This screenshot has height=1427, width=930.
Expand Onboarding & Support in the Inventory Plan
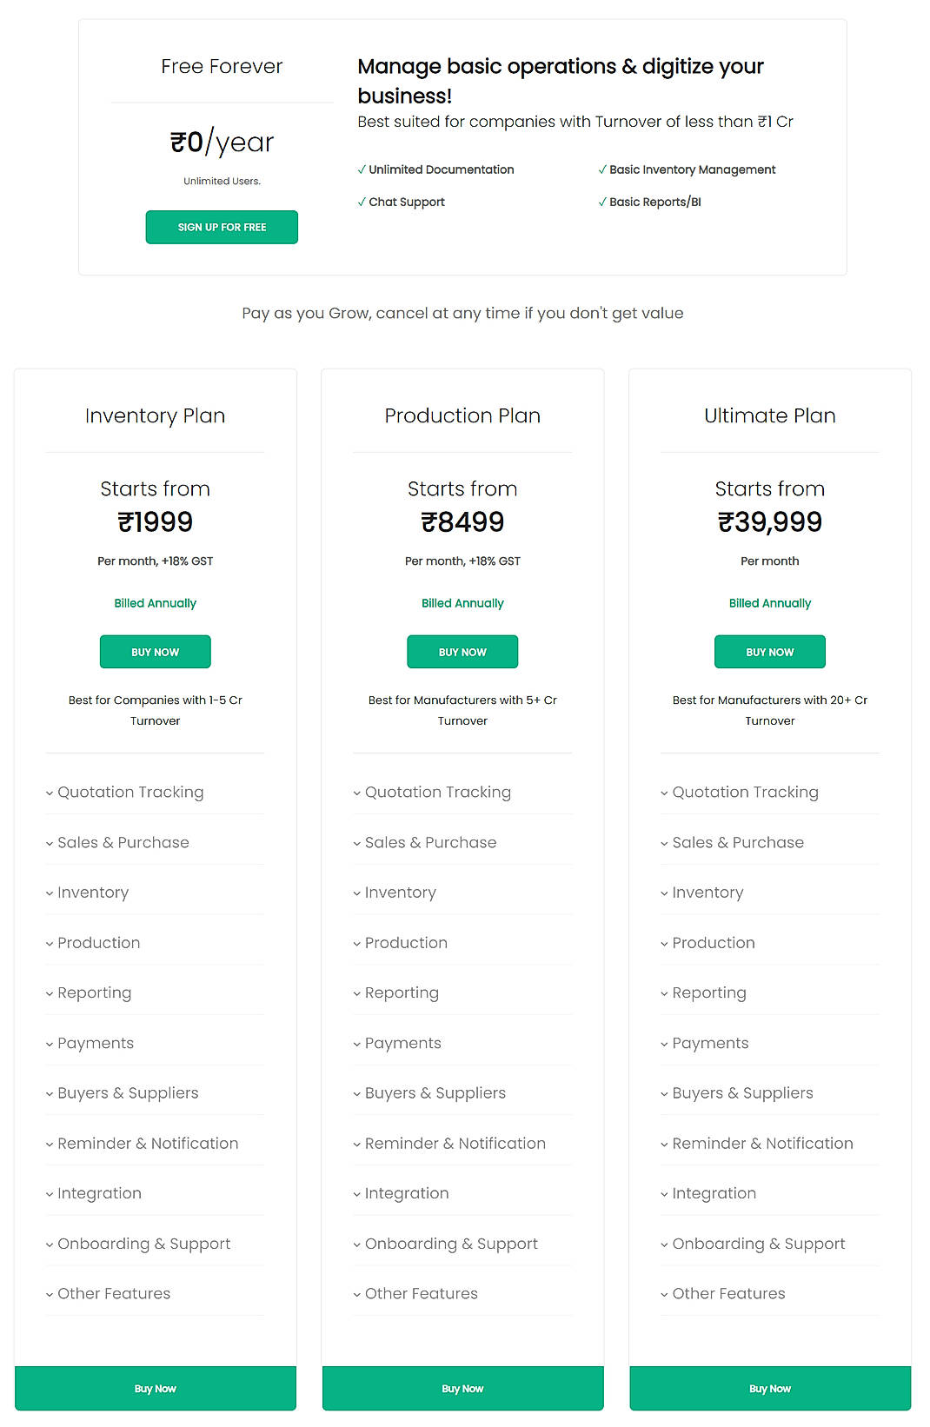[143, 1244]
